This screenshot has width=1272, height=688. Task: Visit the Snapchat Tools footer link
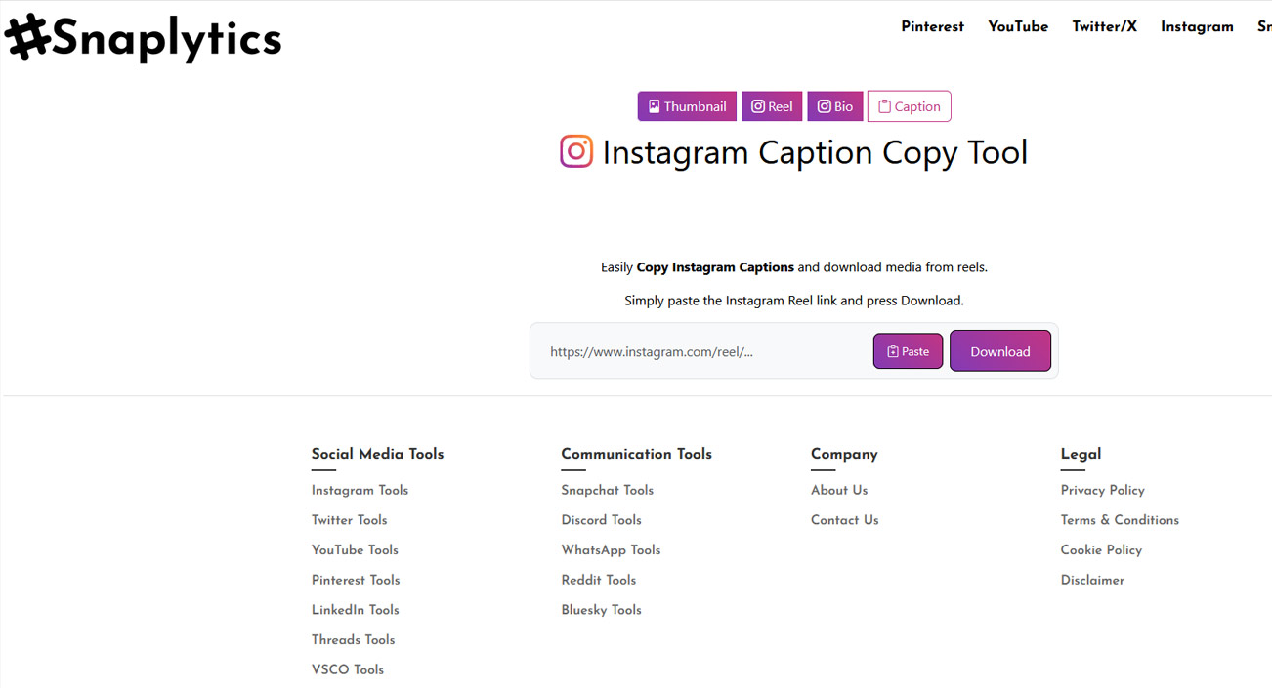click(x=607, y=490)
